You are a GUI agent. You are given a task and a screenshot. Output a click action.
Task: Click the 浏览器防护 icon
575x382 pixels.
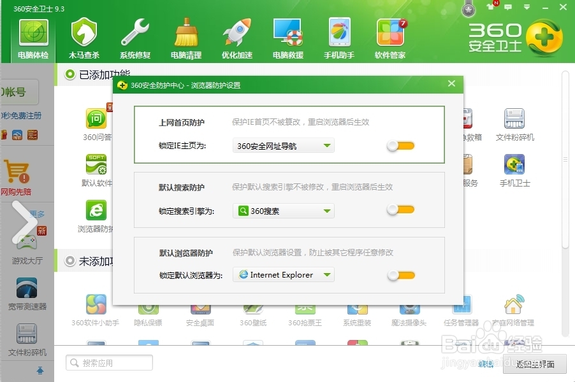96,210
